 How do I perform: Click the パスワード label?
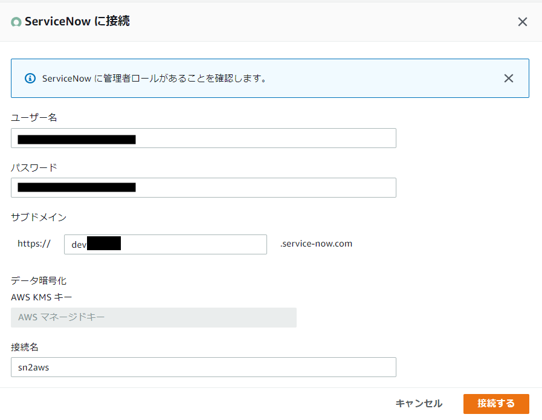click(x=31, y=167)
